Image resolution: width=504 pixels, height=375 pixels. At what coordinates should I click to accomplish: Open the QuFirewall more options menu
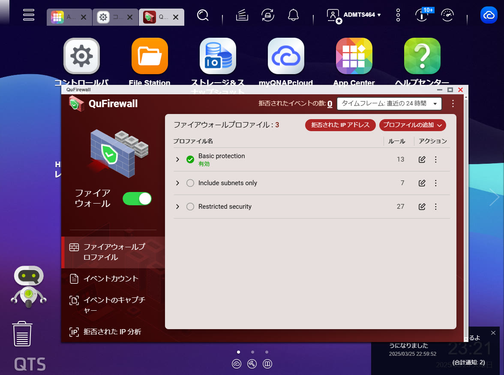453,103
